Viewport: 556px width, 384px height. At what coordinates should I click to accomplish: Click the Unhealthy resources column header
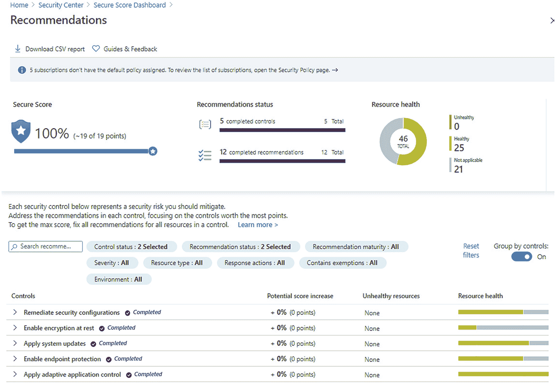tap(391, 296)
